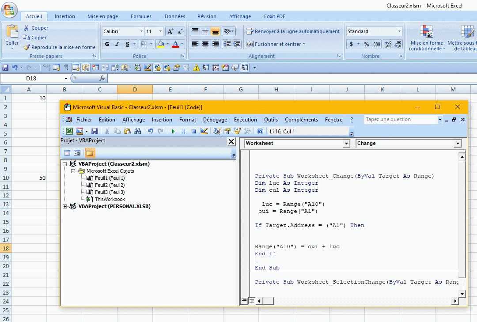Click the Pause (Arrêt) icon in VBA toolbar

[183, 131]
